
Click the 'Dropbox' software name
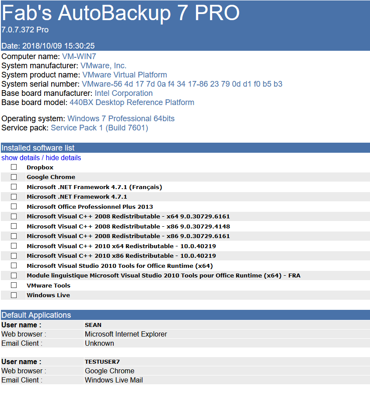(x=40, y=167)
